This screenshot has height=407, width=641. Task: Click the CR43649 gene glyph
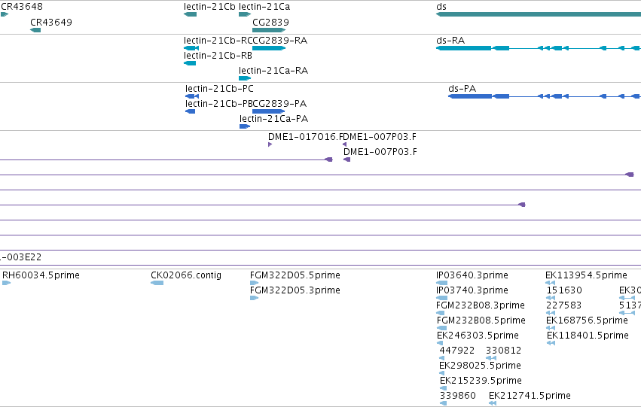pos(35,30)
